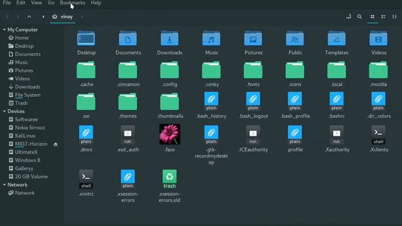This screenshot has width=402, height=226.
Task: Switch to list view
Action: [x=383, y=17]
